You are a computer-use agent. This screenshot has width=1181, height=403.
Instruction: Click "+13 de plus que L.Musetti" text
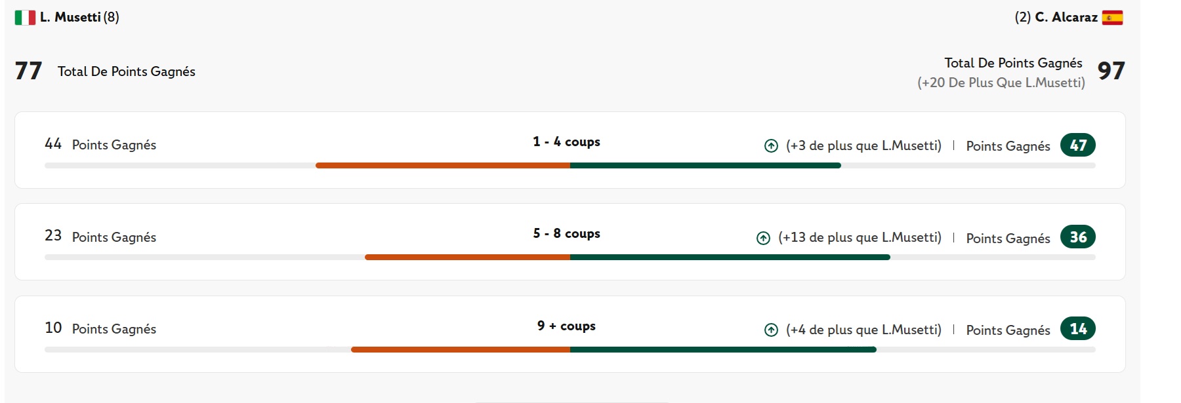pos(860,238)
